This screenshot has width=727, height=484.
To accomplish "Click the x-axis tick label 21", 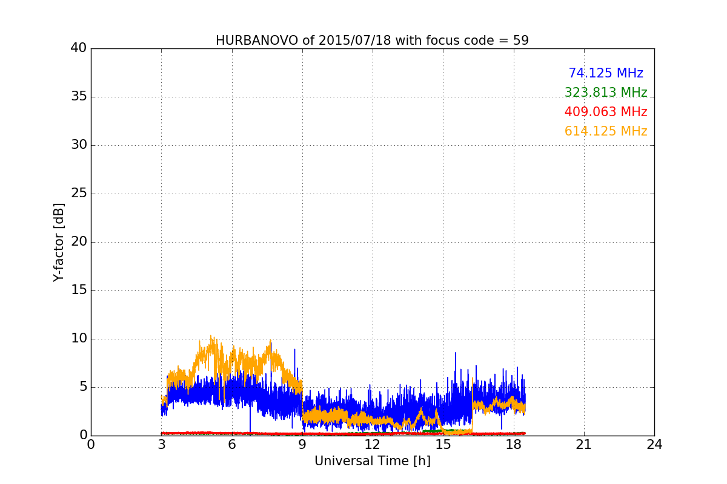I will point(584,445).
